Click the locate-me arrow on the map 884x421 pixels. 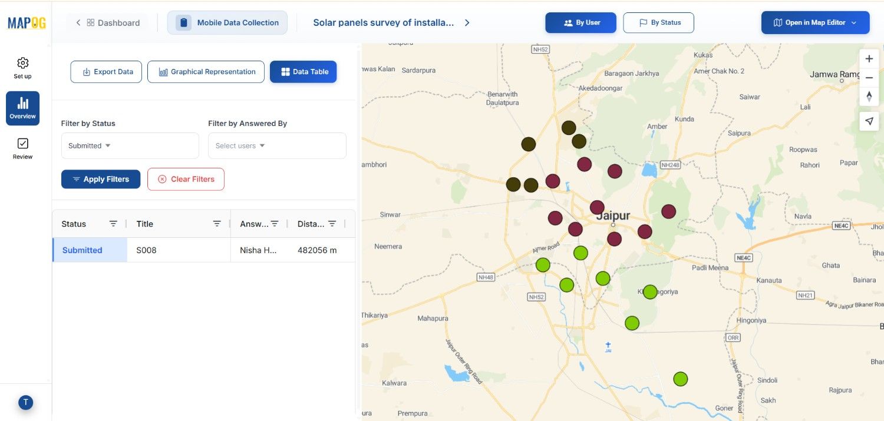869,121
